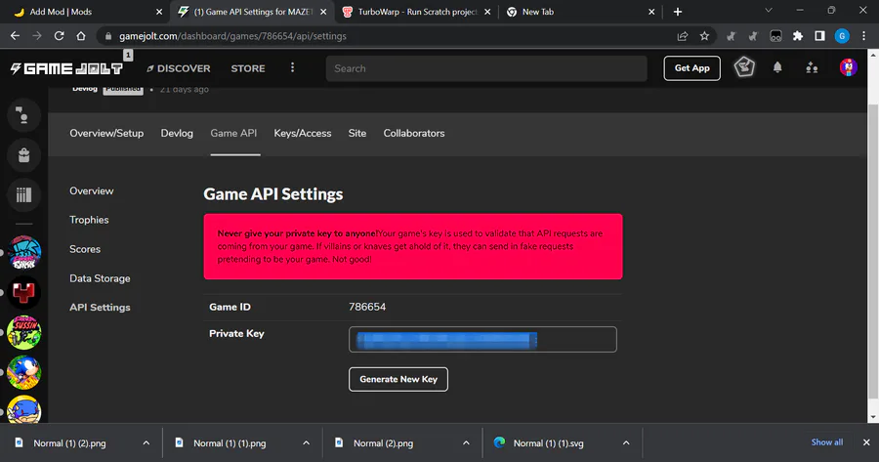This screenshot has height=462, width=879.
Task: Open a new browser tab
Action: coord(677,11)
